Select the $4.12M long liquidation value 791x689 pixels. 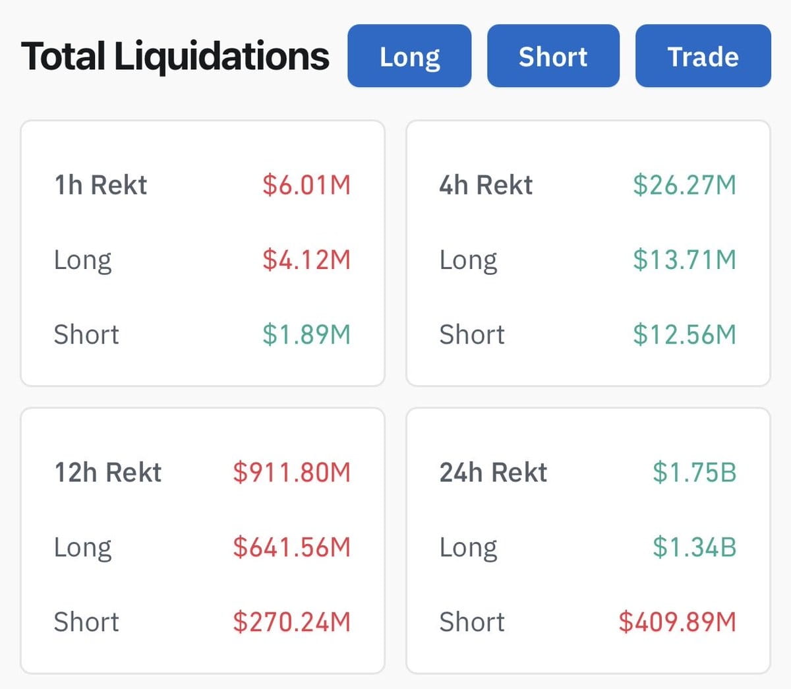(x=307, y=260)
